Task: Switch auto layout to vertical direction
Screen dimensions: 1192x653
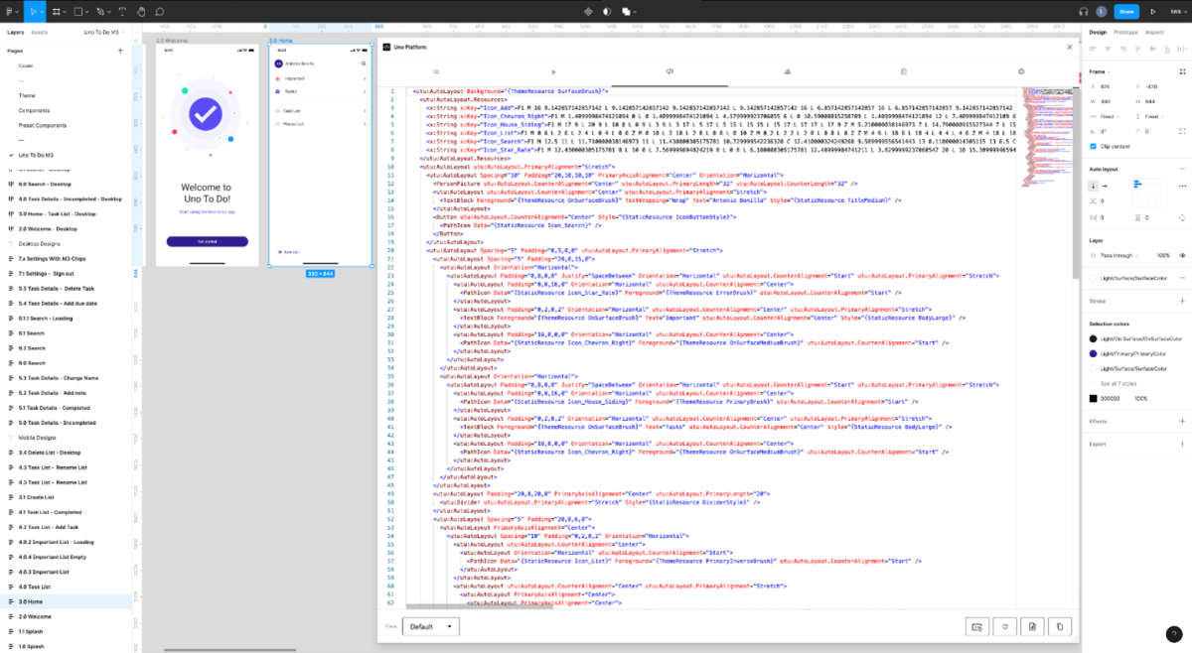Action: coord(1093,186)
